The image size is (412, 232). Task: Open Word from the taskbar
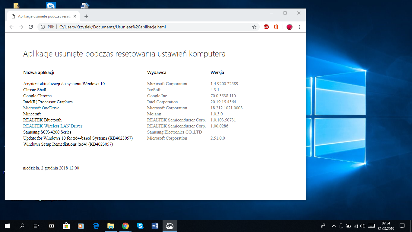click(155, 226)
